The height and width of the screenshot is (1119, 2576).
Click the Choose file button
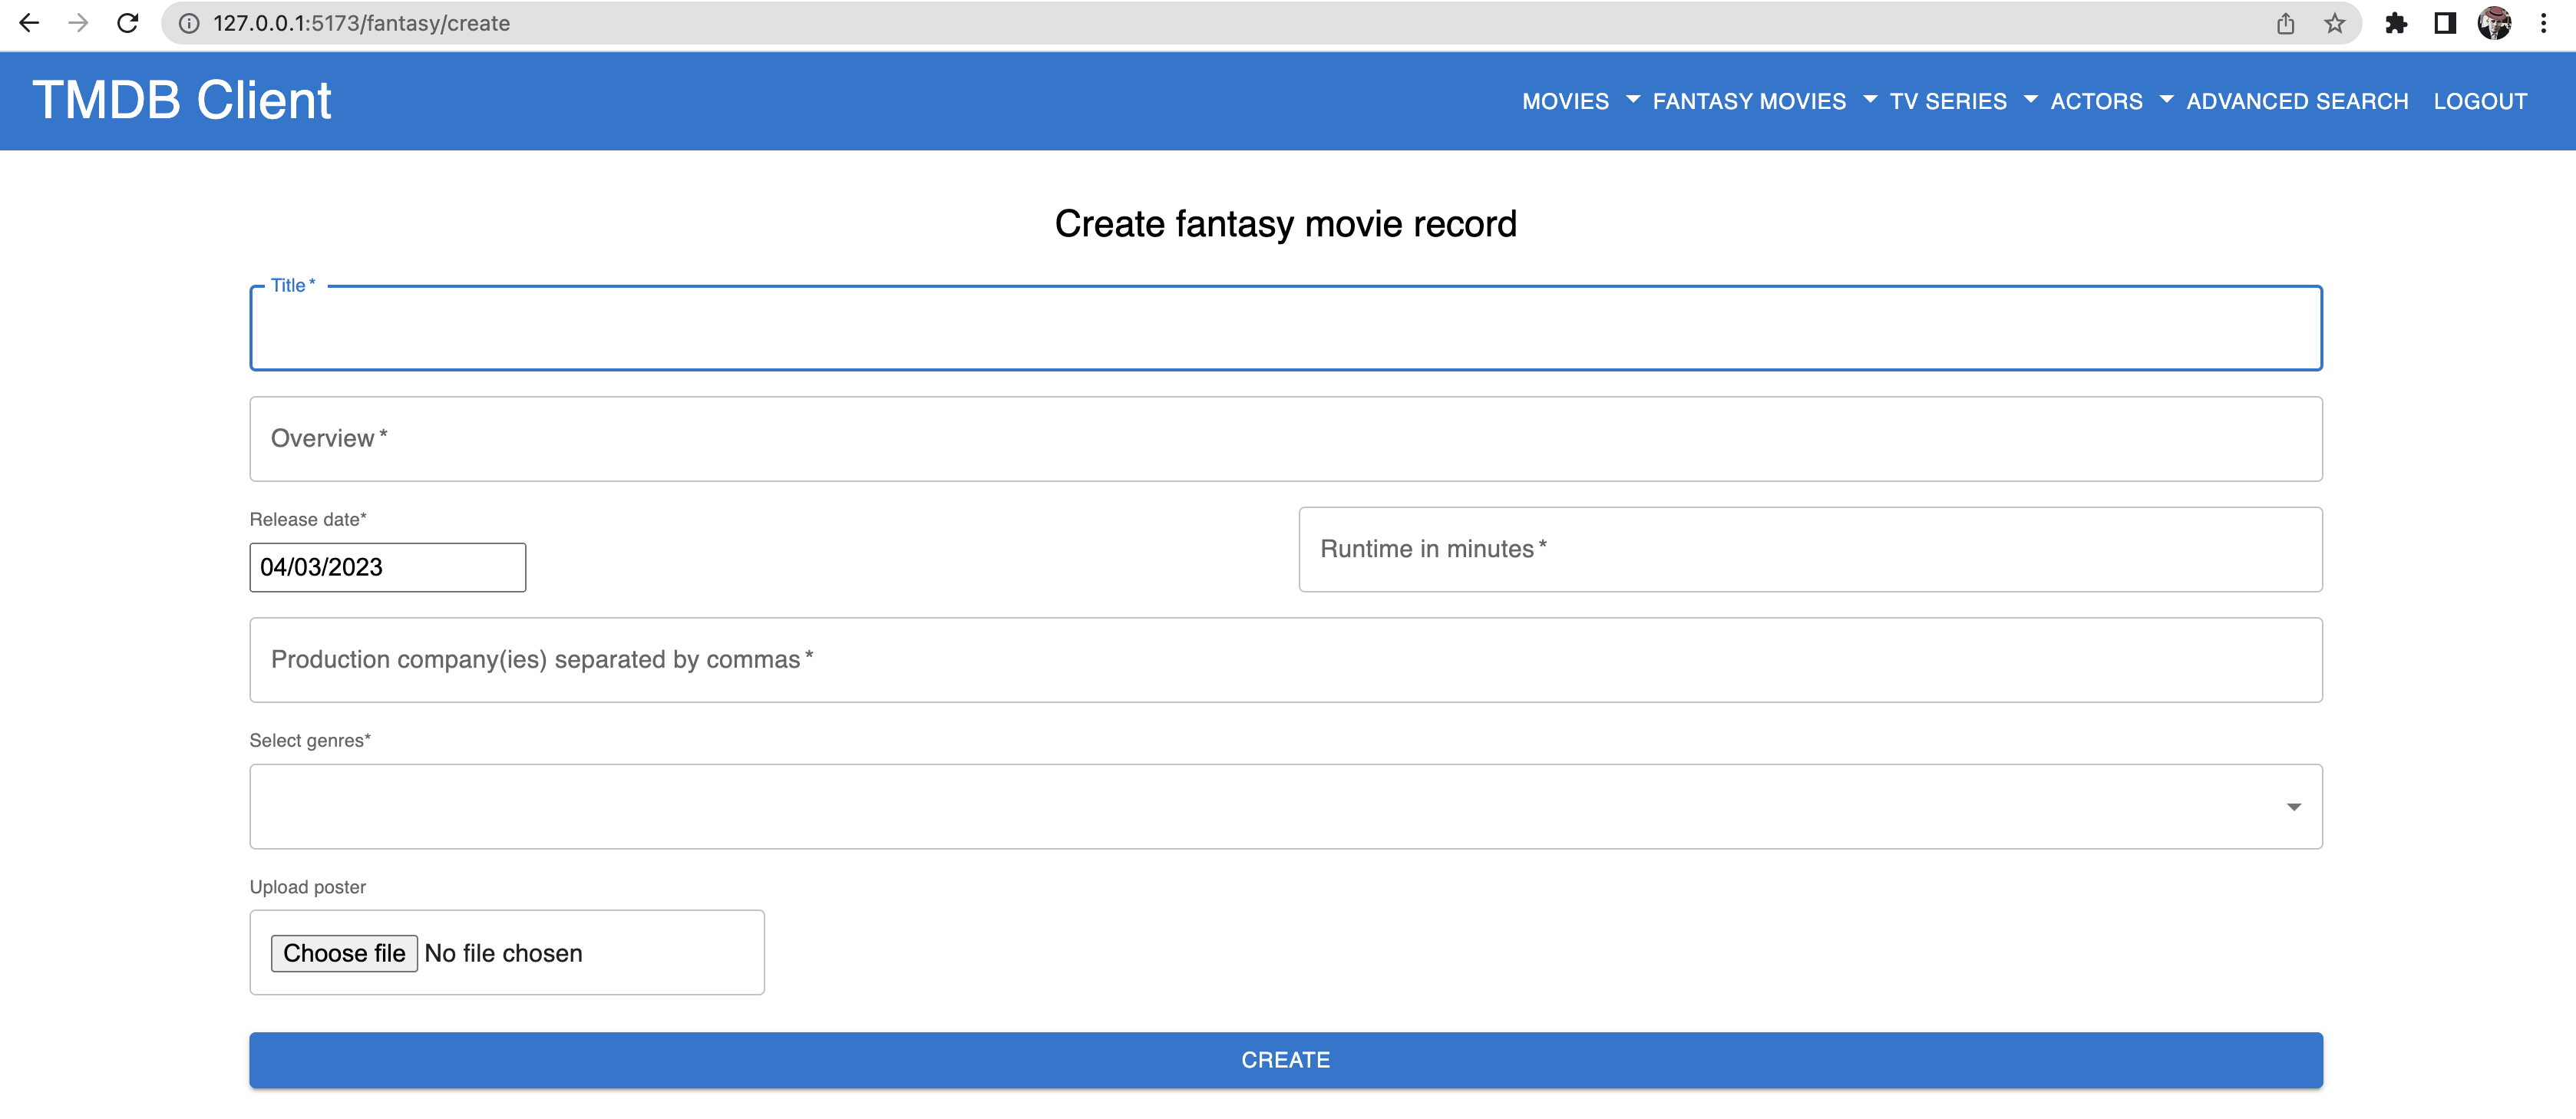[x=343, y=952]
